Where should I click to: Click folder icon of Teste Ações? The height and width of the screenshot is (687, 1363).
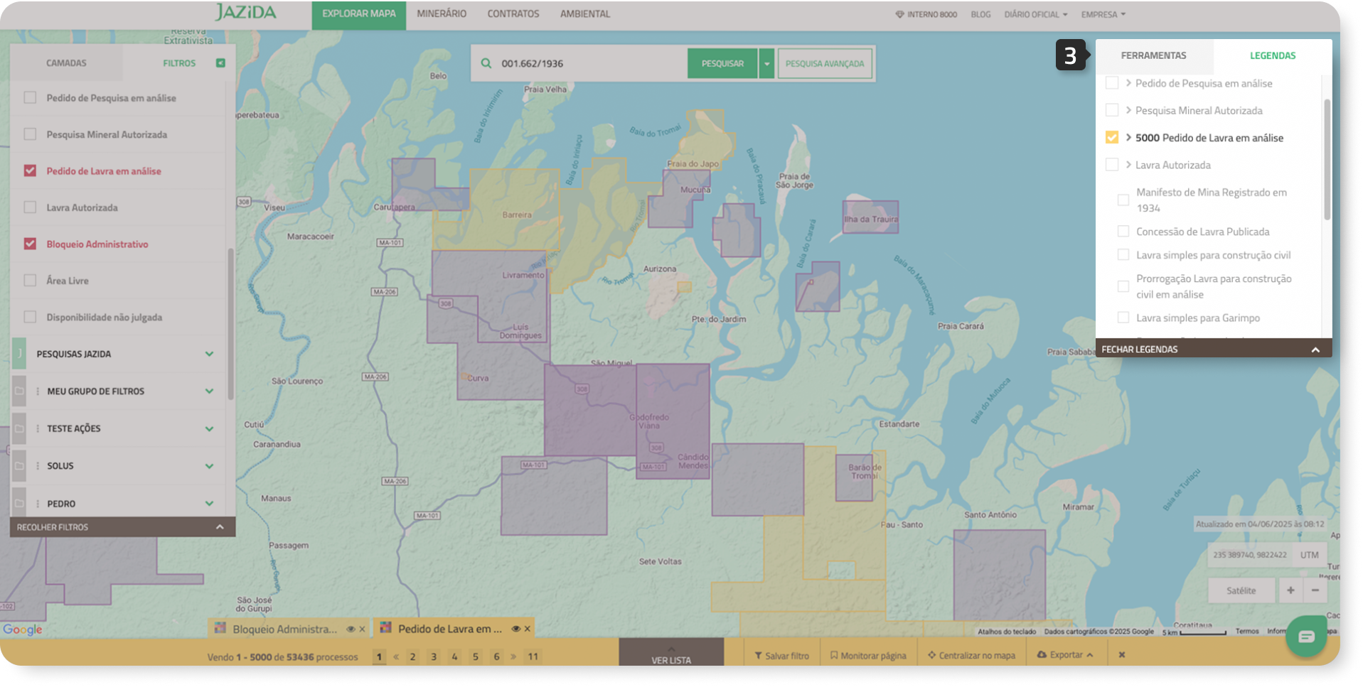19,428
